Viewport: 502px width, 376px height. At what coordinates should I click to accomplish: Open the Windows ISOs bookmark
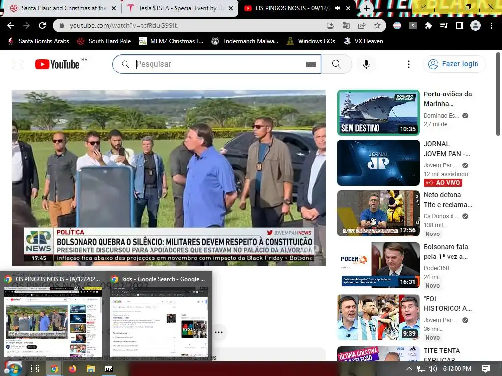pyautogui.click(x=310, y=41)
